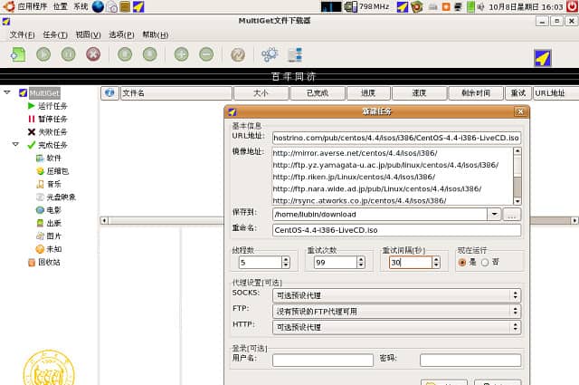Select the 'no' run now radio button
This screenshot has height=385, width=579.
[485, 262]
